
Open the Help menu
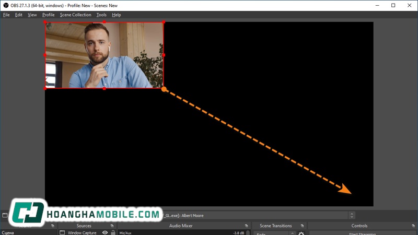116,15
